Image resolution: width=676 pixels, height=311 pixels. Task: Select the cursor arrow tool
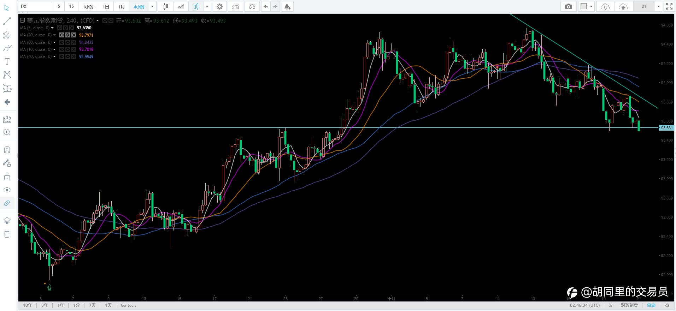[x=7, y=8]
